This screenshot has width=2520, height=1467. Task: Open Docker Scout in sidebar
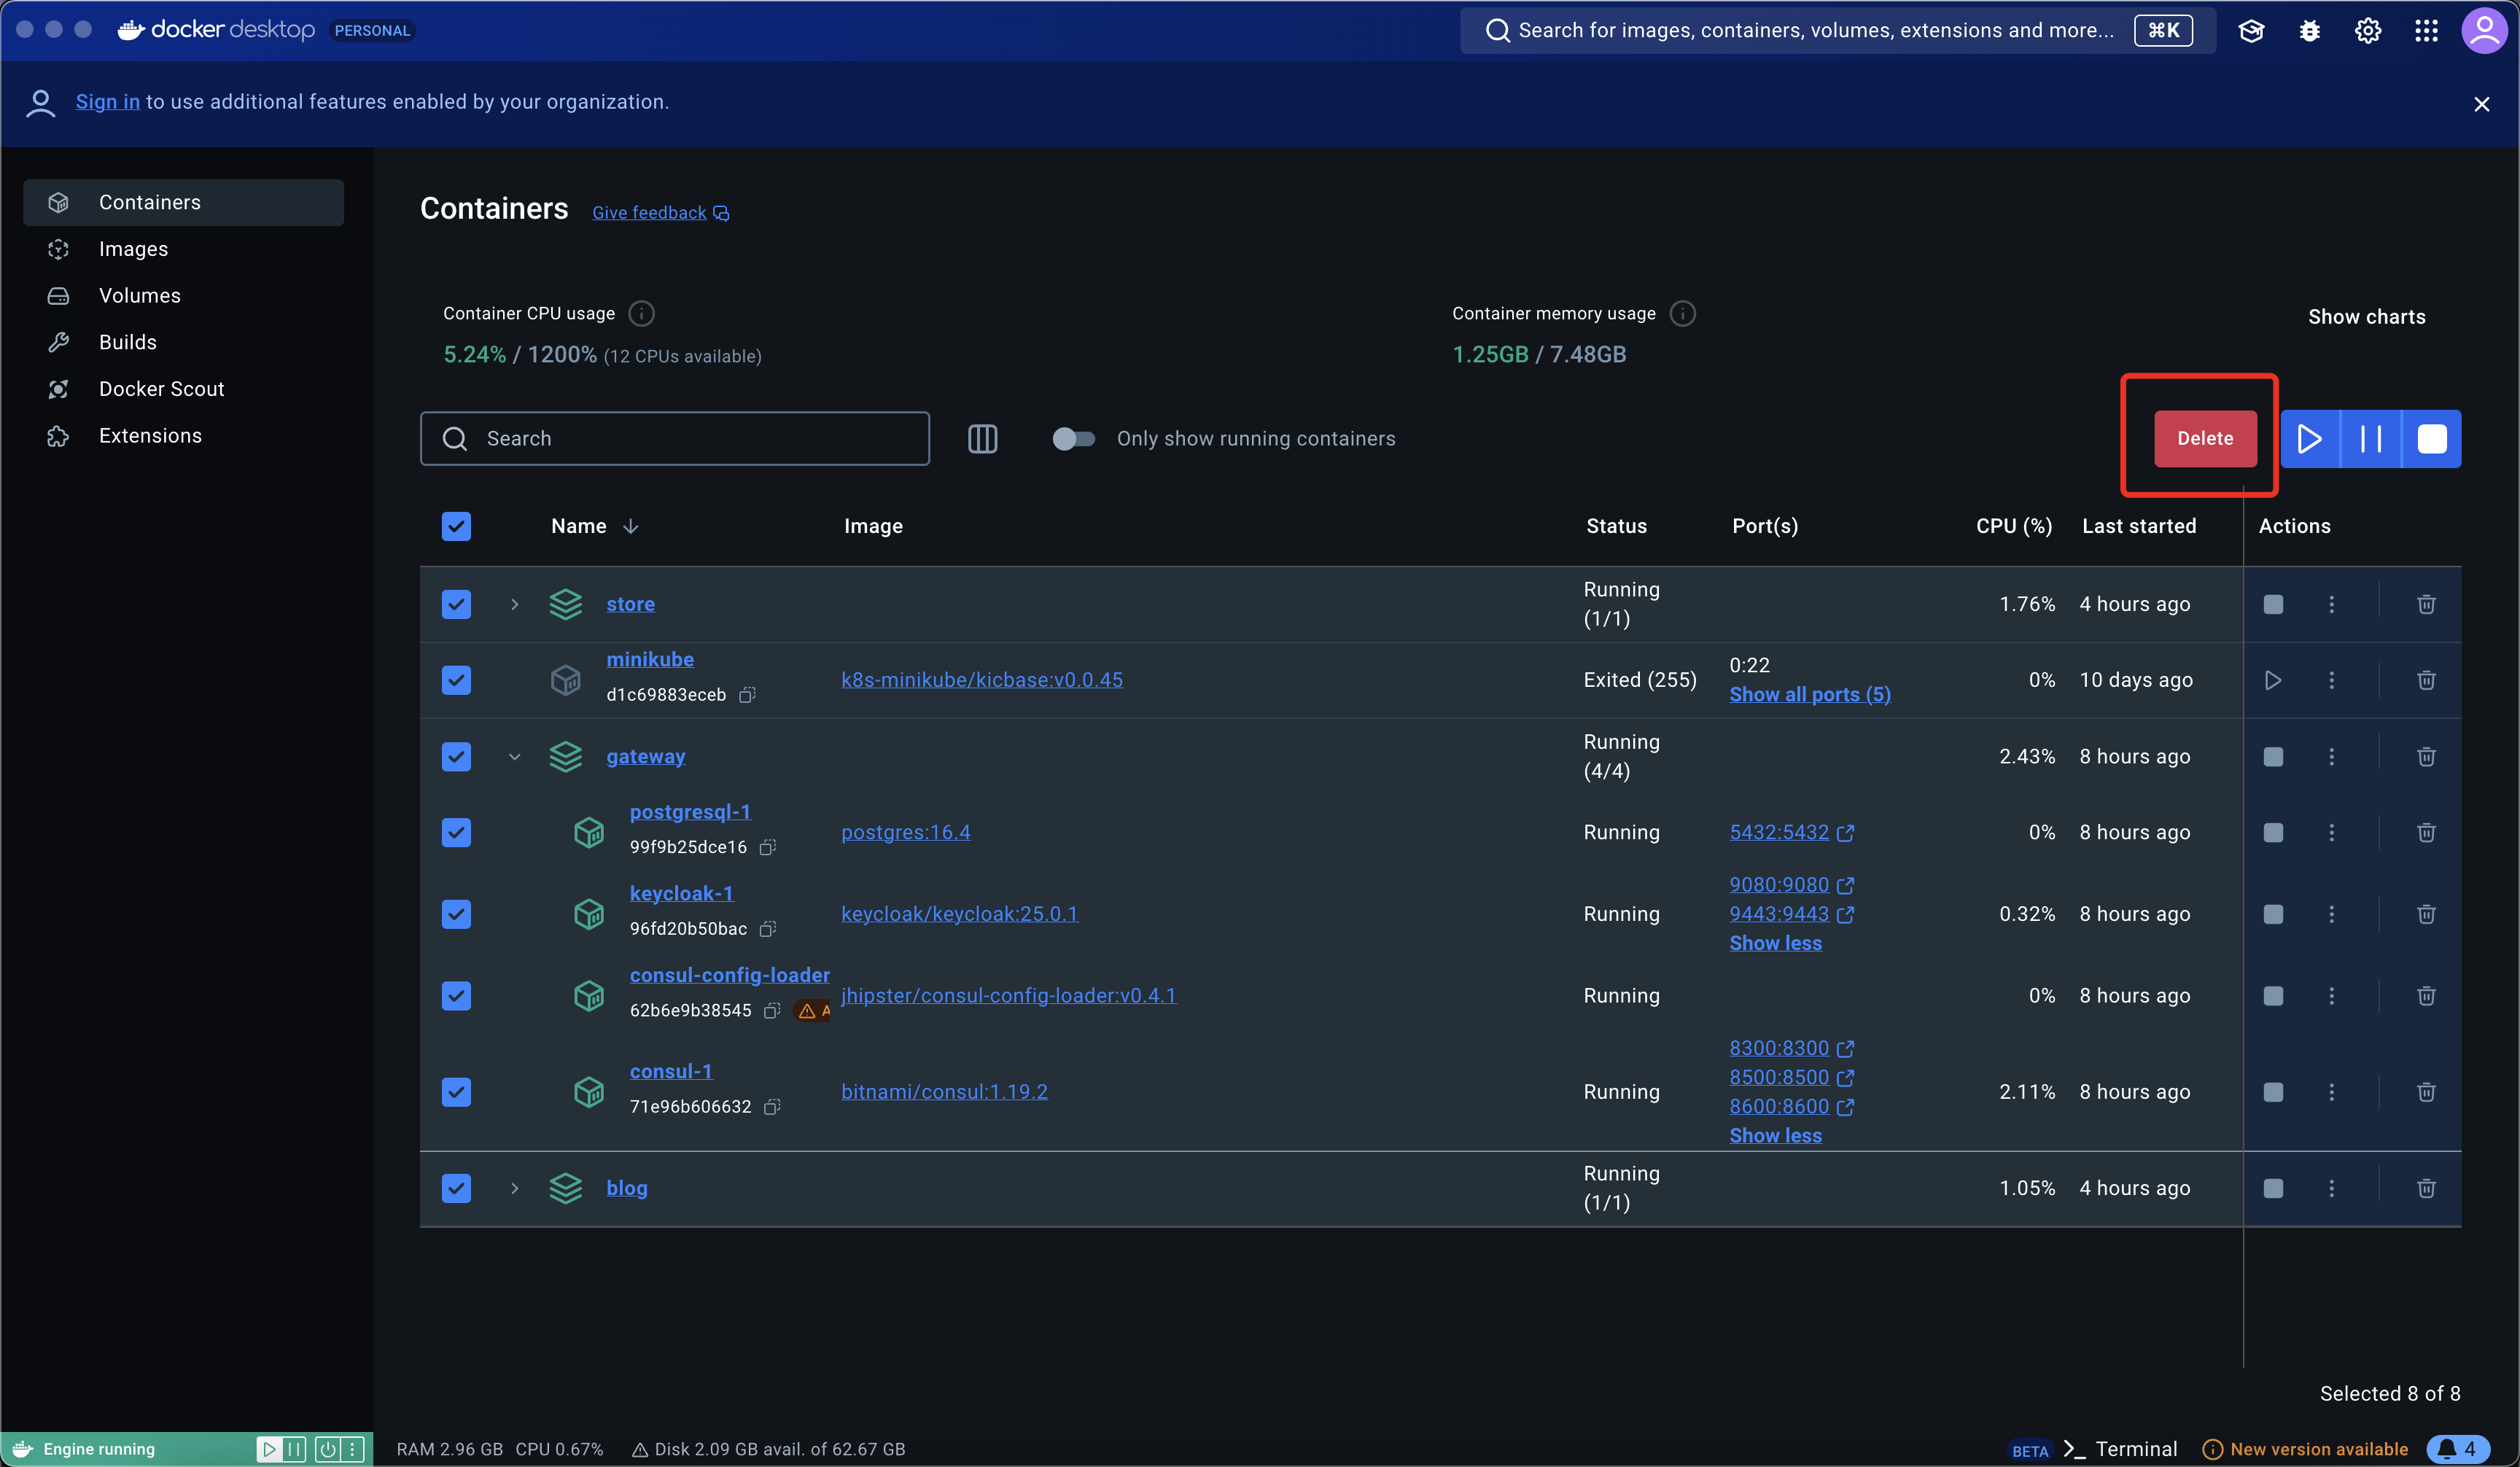pyautogui.click(x=161, y=389)
